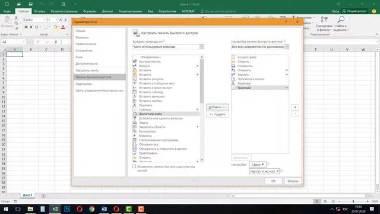Click the 'Добавить >>' button
Image resolution: width=380 pixels, height=214 pixels.
[217, 107]
